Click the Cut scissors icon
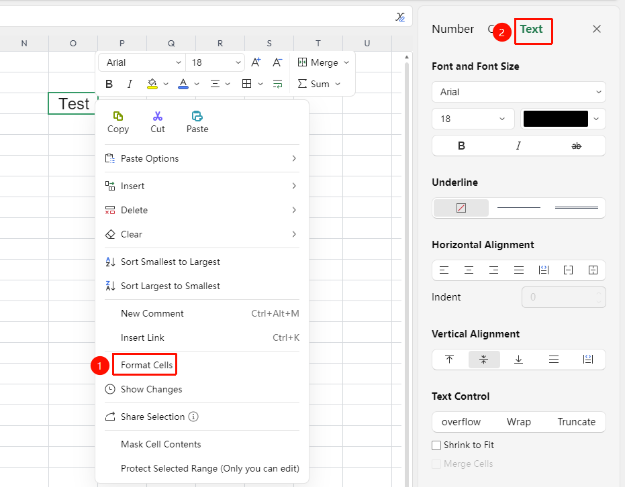The height and width of the screenshot is (487, 625). pos(158,116)
